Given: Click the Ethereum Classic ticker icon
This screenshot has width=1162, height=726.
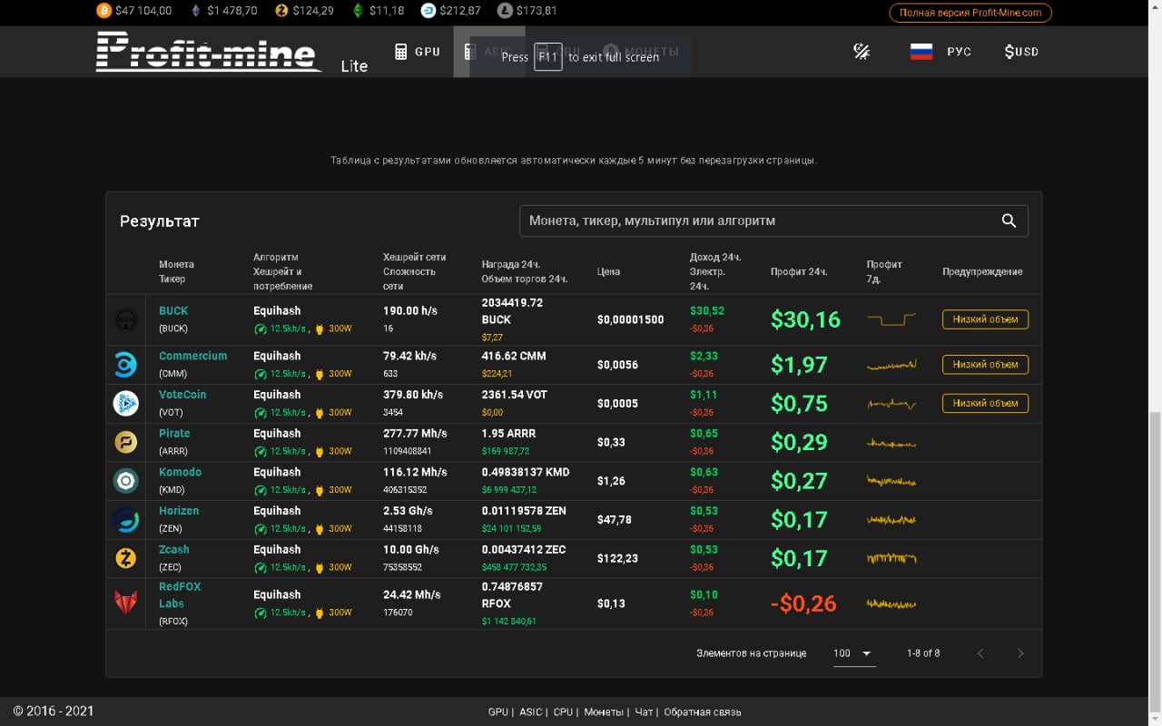Looking at the screenshot, I should click(x=358, y=11).
